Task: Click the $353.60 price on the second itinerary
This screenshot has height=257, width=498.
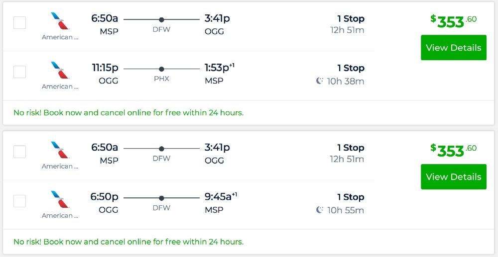Action: (x=453, y=150)
